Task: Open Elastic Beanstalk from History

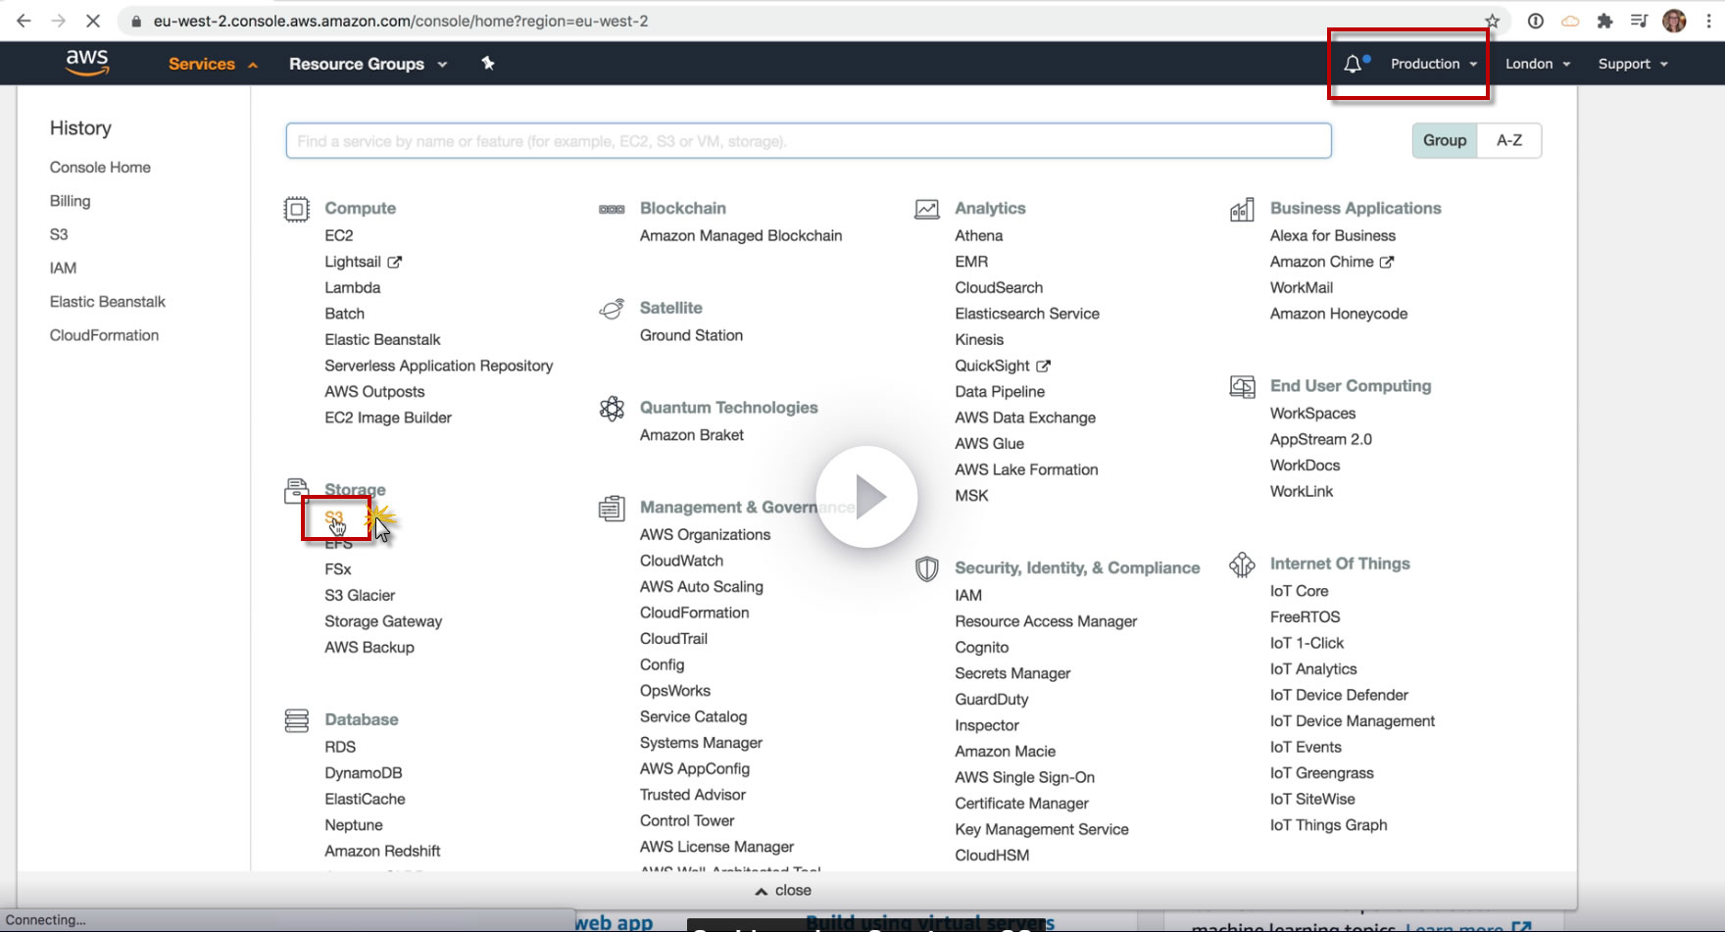Action: point(108,302)
